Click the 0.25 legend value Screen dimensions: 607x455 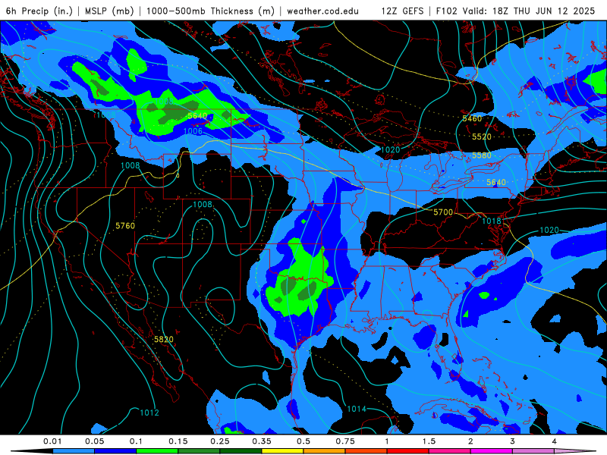coord(220,441)
